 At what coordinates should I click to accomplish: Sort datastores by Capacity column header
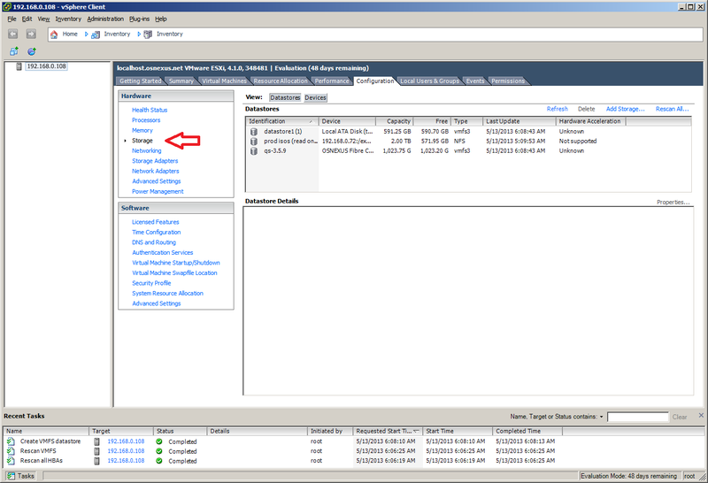tap(394, 121)
